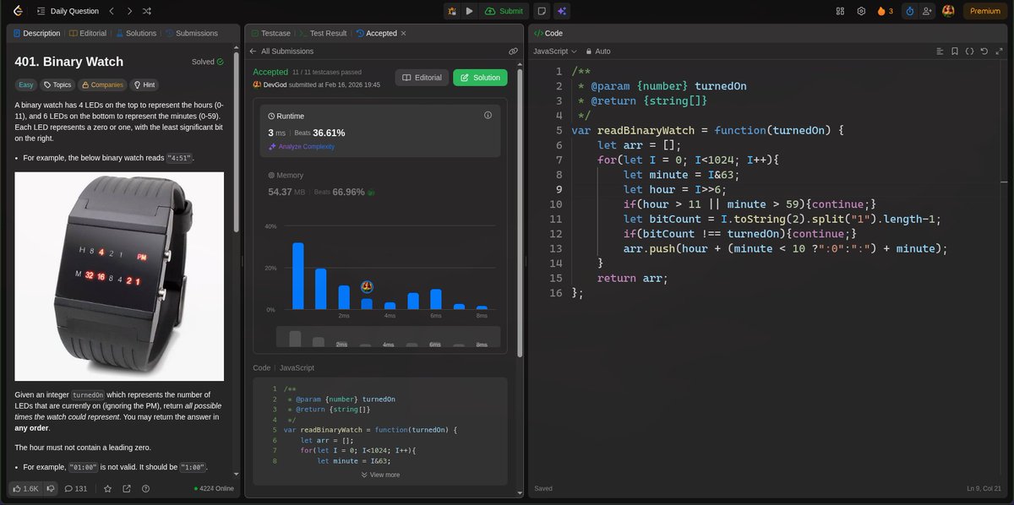Reset code to default icon
Image resolution: width=1014 pixels, height=505 pixels.
[984, 52]
